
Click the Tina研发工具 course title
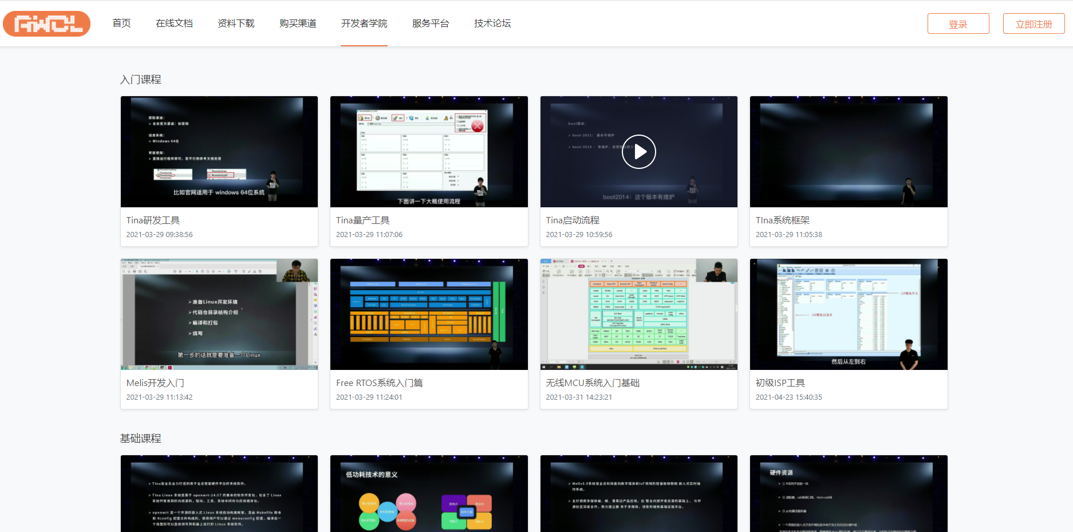click(153, 220)
